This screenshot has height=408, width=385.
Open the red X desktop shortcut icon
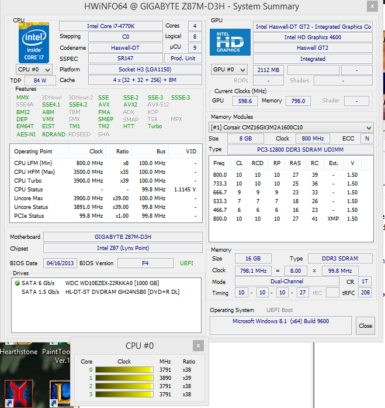(19, 393)
